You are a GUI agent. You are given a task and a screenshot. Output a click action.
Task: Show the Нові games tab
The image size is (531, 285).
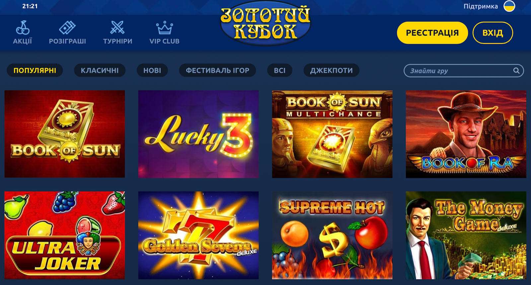[x=152, y=70]
